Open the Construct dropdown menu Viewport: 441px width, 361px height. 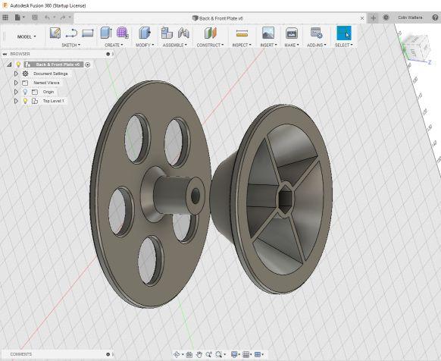(210, 45)
